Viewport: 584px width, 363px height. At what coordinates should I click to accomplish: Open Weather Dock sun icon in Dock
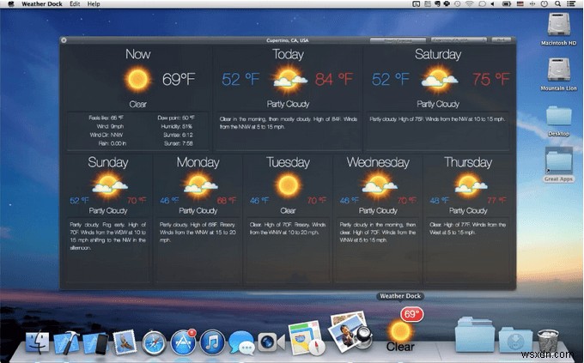(x=399, y=330)
